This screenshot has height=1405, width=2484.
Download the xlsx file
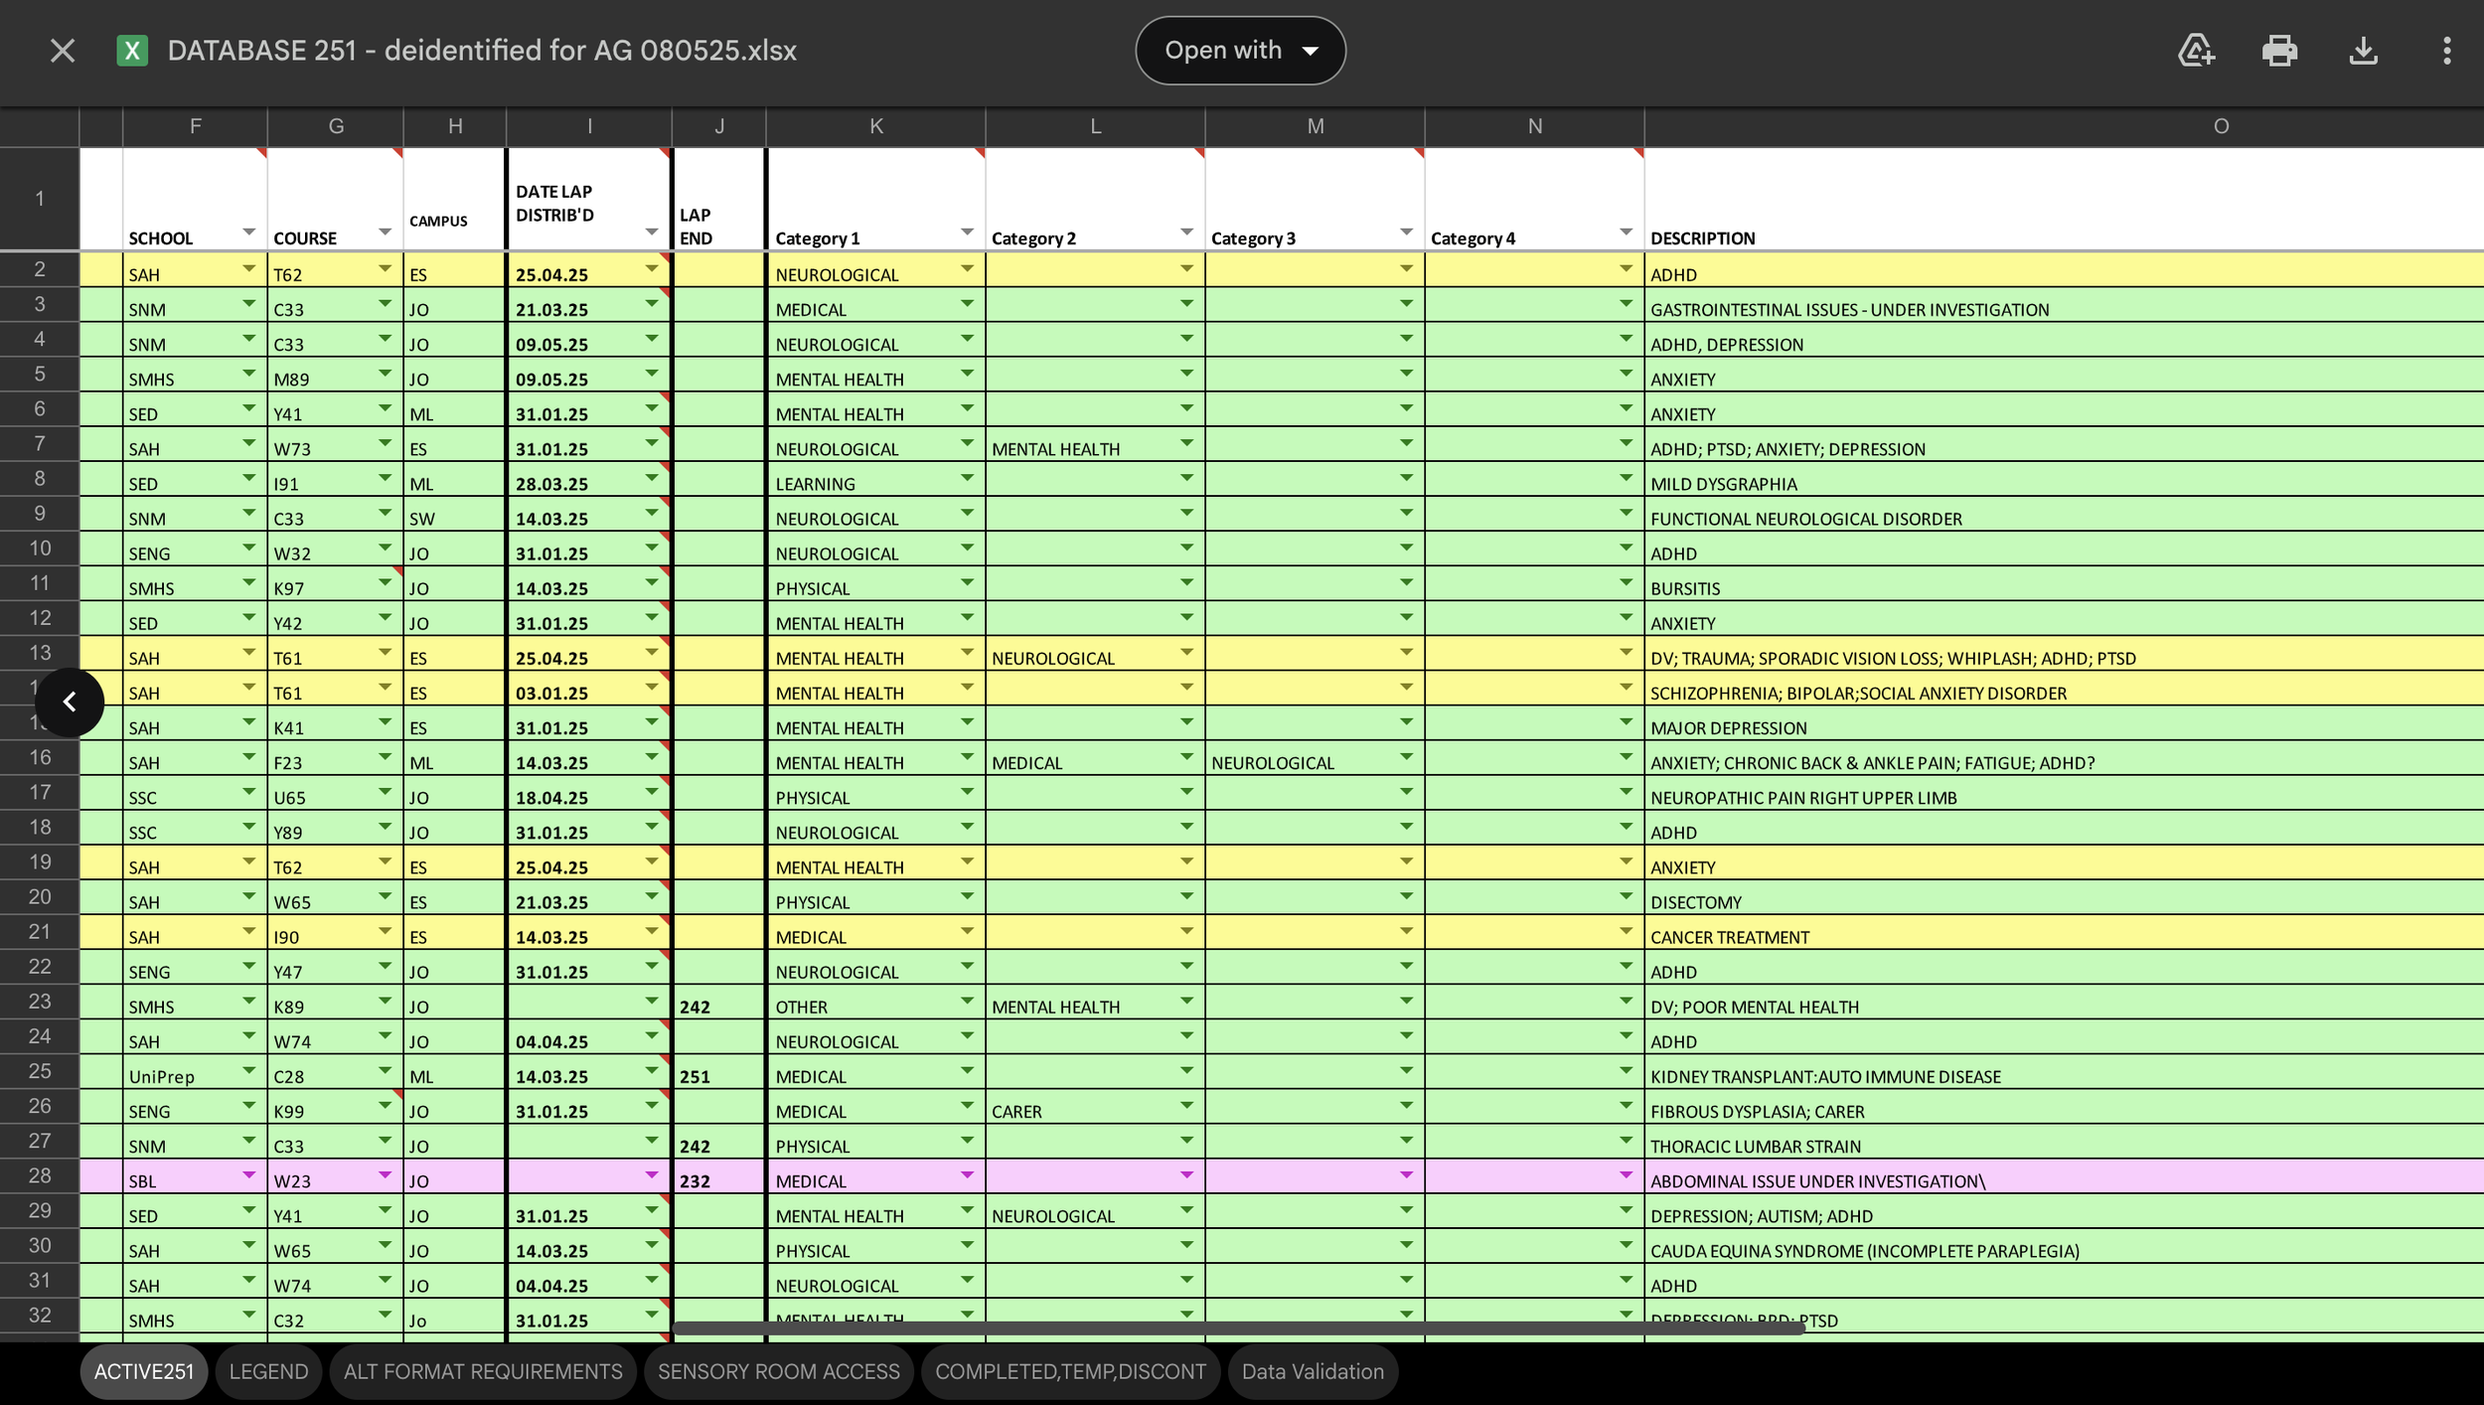tap(2363, 51)
